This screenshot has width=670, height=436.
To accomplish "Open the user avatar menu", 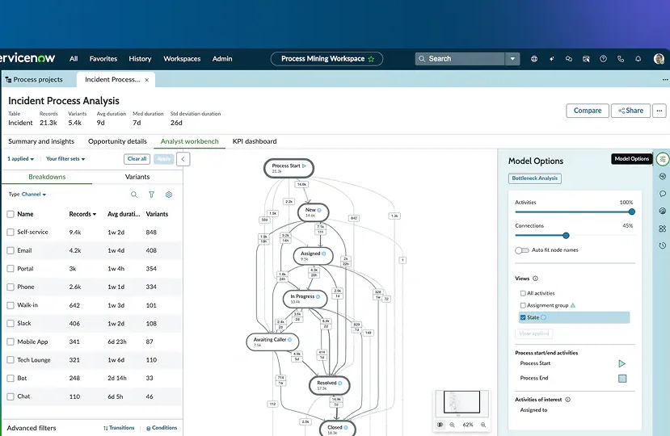I will click(x=659, y=59).
